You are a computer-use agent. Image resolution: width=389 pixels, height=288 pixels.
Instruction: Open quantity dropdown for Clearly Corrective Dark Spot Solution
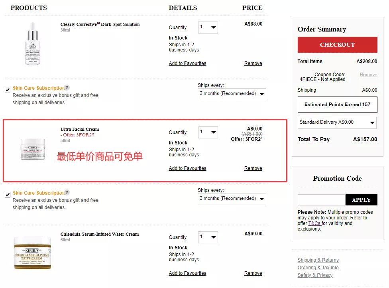pos(208,27)
